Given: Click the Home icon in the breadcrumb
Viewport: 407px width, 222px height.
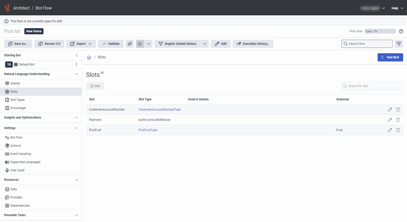Looking at the screenshot, I should point(89,57).
